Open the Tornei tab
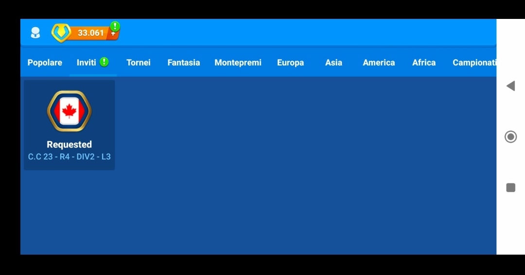Viewport: 525px width, 275px height. [x=139, y=63]
